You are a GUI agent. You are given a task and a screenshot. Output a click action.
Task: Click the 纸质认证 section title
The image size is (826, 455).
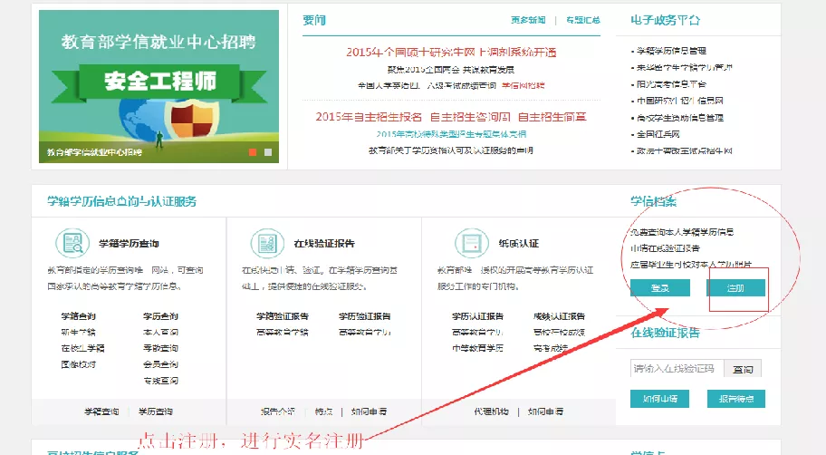[519, 244]
